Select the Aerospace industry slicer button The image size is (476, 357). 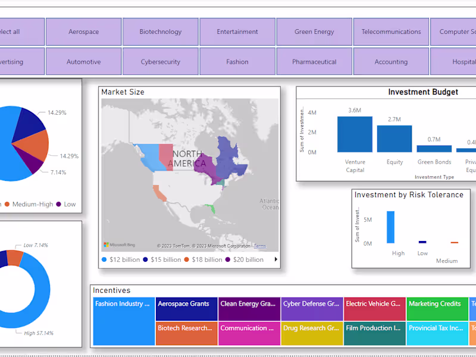click(83, 32)
